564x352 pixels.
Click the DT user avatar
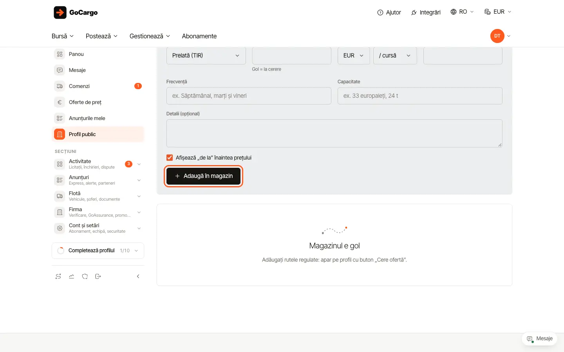(497, 36)
